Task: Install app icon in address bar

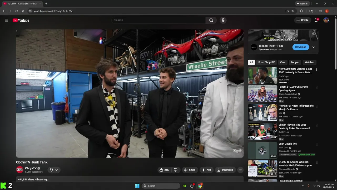Action: pyautogui.click(x=287, y=11)
